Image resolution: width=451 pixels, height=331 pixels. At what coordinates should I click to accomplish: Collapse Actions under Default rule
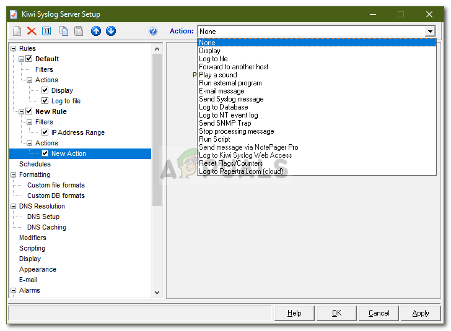[x=29, y=80]
